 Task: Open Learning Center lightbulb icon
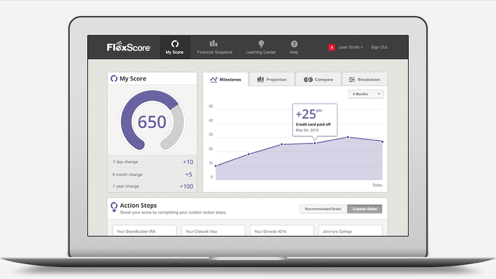coord(261,44)
